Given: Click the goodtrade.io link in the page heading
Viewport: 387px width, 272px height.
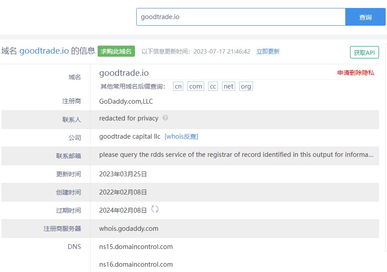Looking at the screenshot, I should point(44,51).
